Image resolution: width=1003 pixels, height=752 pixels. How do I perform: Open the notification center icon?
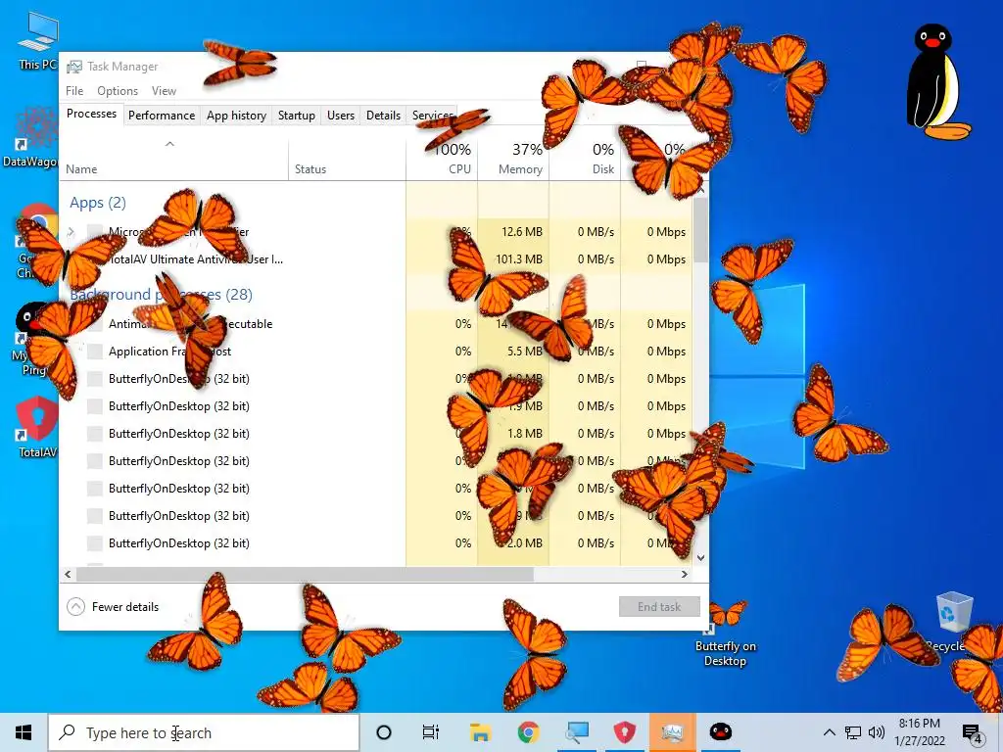click(x=972, y=732)
